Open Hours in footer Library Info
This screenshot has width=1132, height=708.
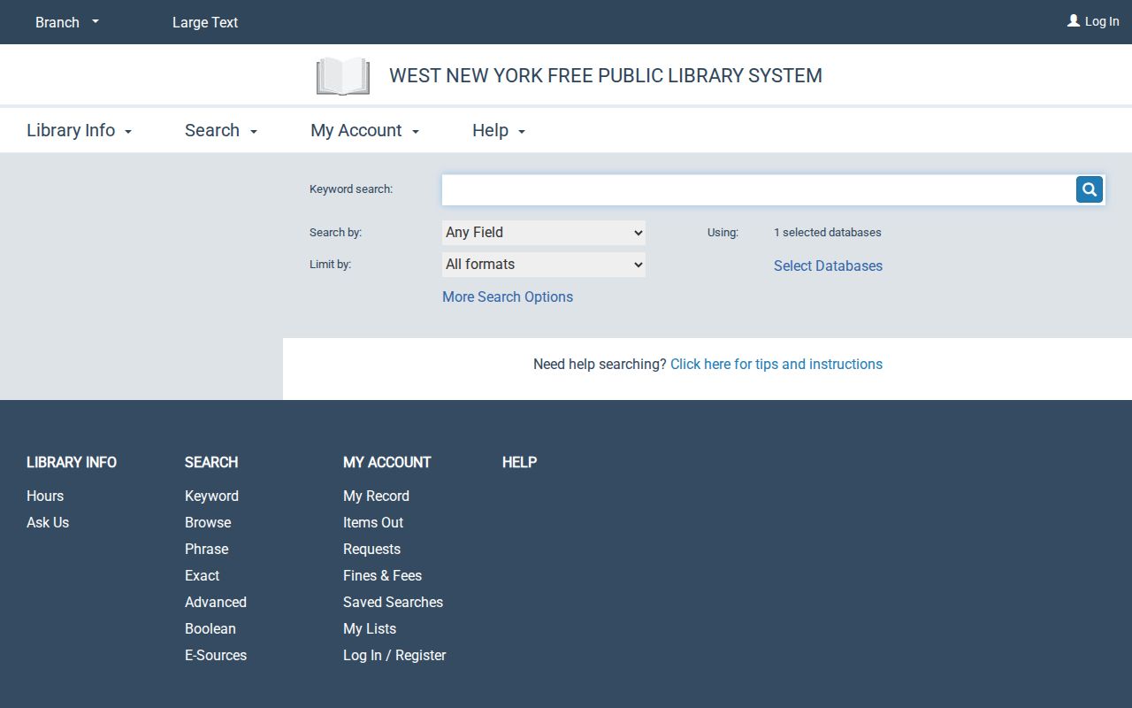pyautogui.click(x=45, y=496)
